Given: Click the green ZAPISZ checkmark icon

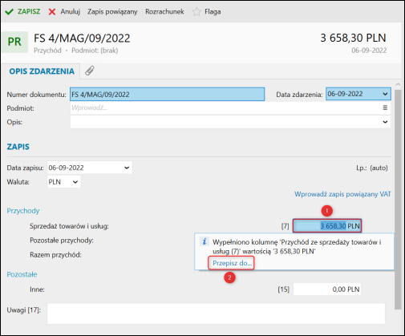Looking at the screenshot, I should pyautogui.click(x=9, y=12).
